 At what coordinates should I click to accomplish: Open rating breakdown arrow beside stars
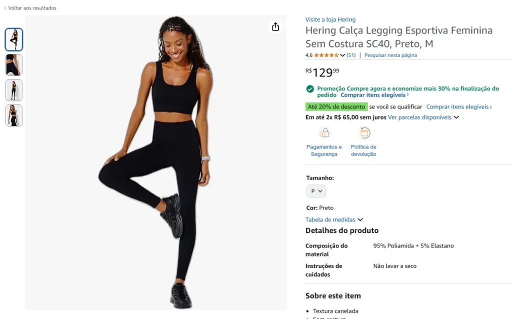(x=342, y=55)
